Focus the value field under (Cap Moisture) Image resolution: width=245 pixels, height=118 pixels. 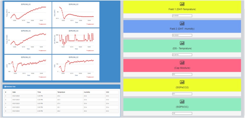click(182, 74)
